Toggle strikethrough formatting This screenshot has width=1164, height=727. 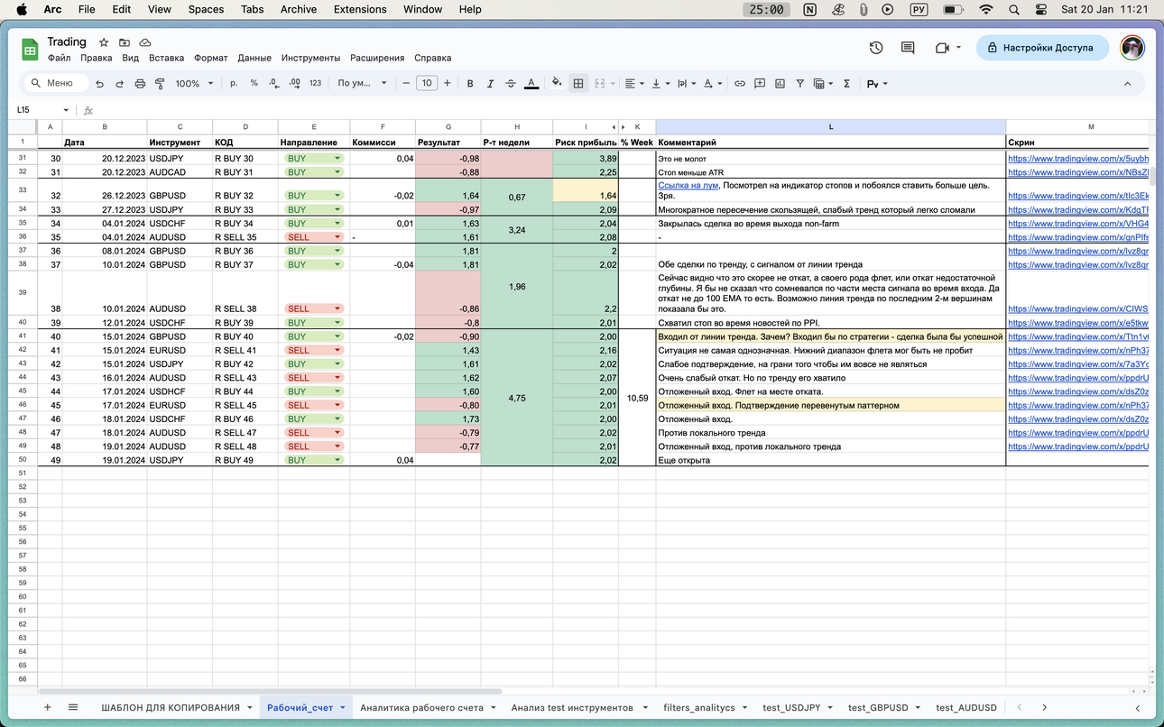click(511, 83)
